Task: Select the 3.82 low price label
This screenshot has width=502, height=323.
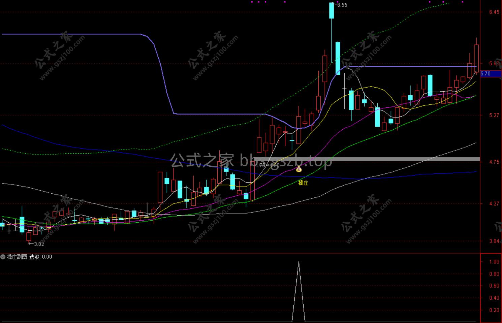Action: point(39,244)
